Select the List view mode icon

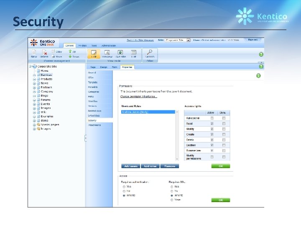pos(134,52)
